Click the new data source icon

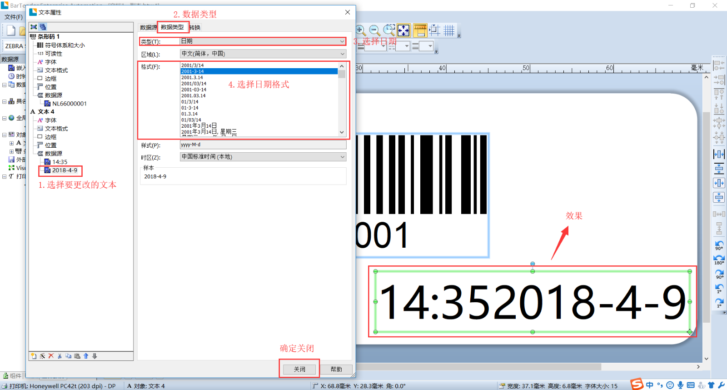coord(34,356)
